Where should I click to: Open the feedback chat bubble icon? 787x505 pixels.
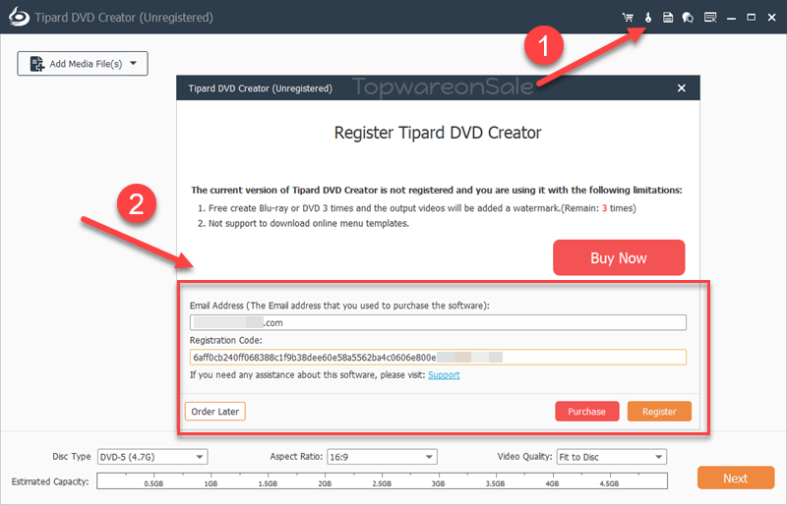pyautogui.click(x=688, y=18)
